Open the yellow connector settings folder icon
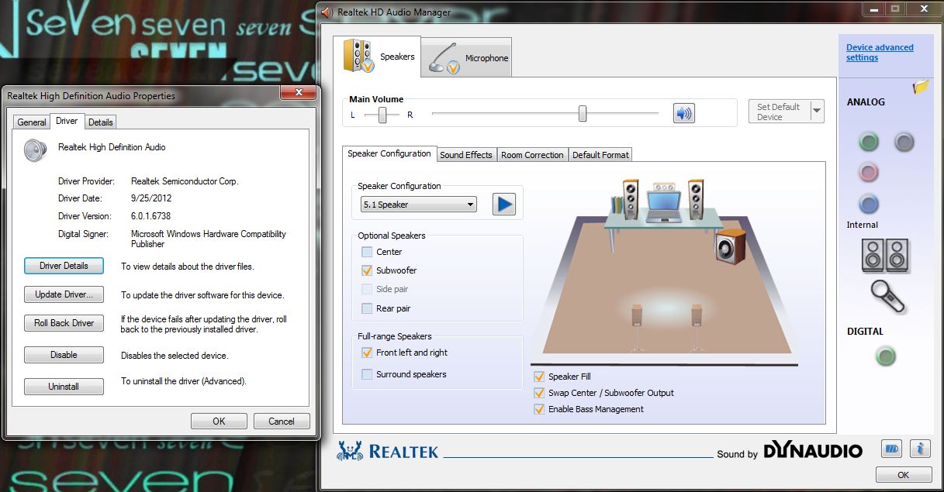Screen dimensions: 944x492 [921, 87]
